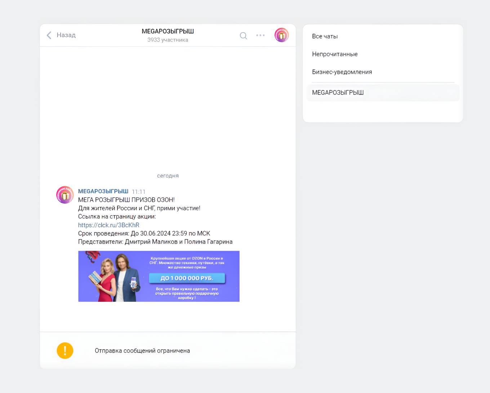490x393 pixels.
Task: Open chat search magnifier icon
Action: click(x=244, y=35)
